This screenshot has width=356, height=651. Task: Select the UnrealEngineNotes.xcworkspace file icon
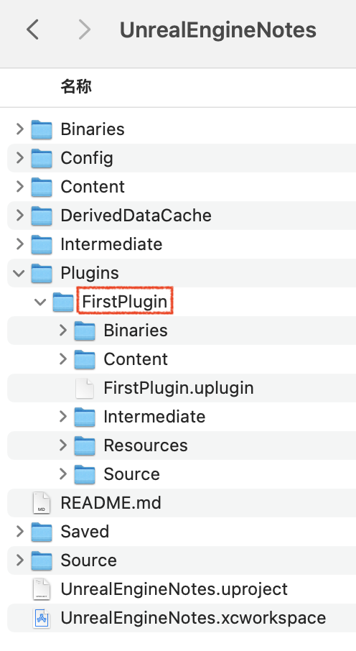coord(42,618)
